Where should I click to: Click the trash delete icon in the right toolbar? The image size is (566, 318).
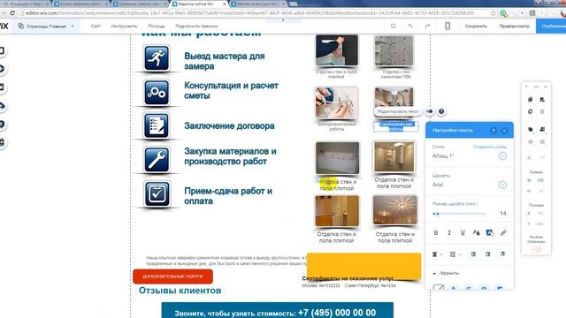click(542, 111)
